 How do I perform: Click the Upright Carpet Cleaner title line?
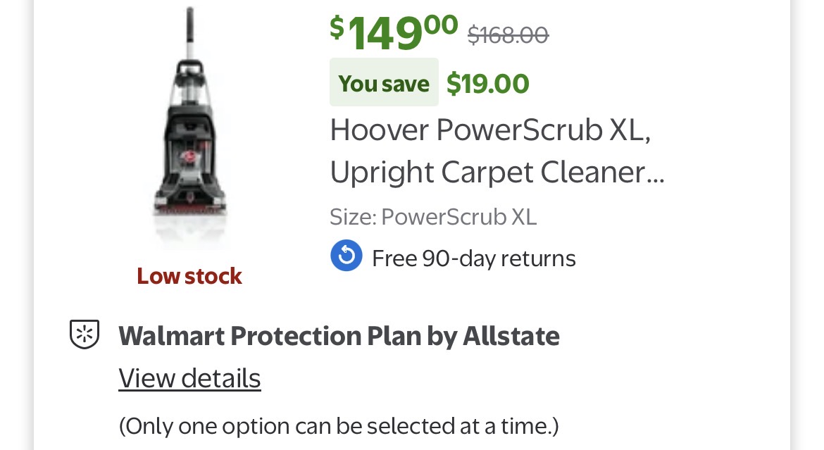click(497, 173)
